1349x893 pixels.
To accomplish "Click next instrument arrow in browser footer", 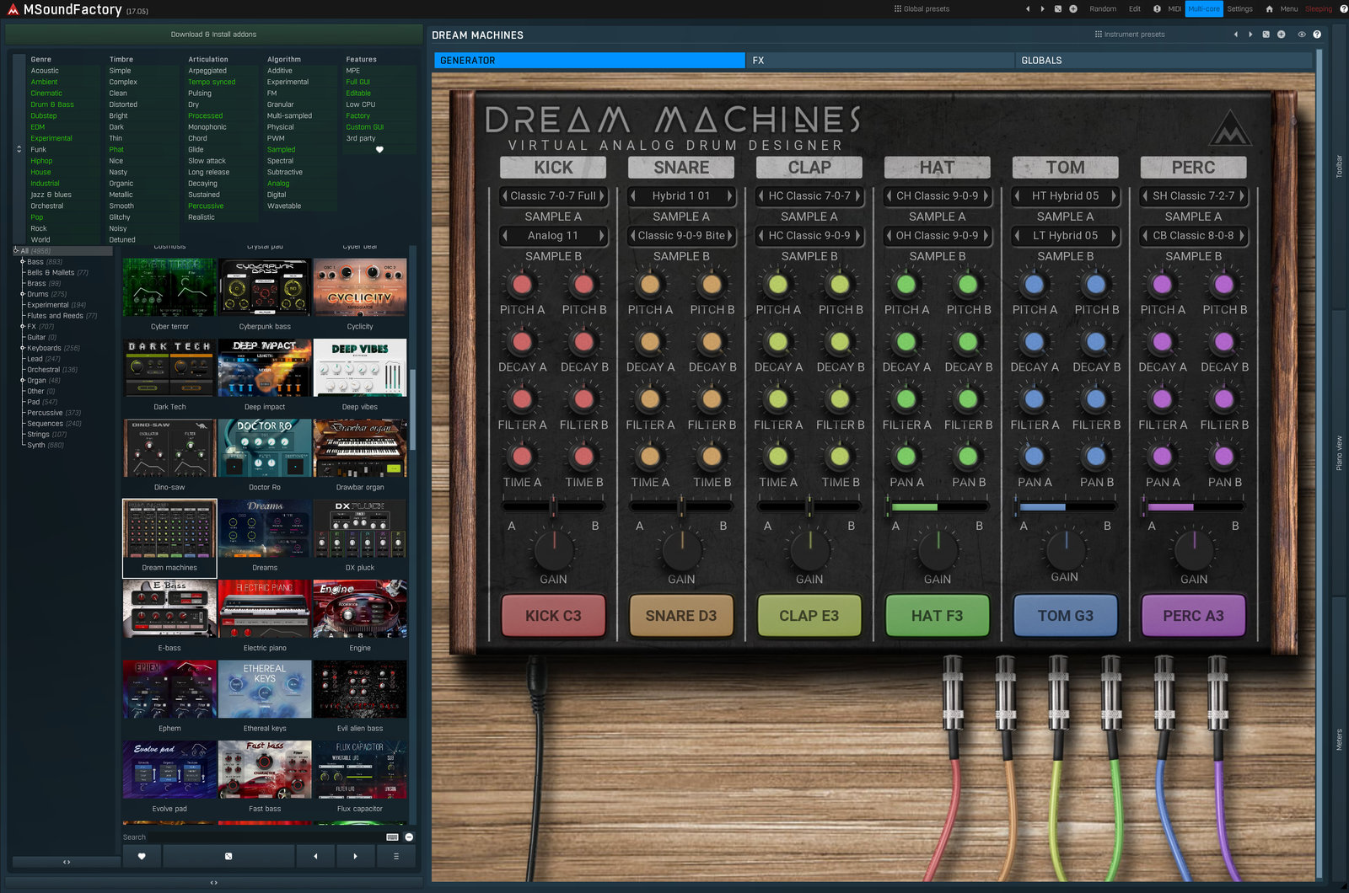I will [x=355, y=856].
